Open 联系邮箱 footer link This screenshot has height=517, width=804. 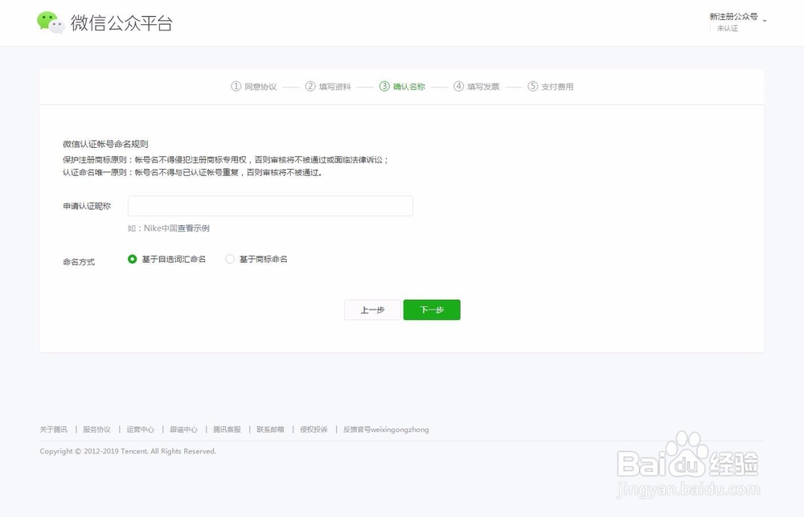tap(270, 429)
